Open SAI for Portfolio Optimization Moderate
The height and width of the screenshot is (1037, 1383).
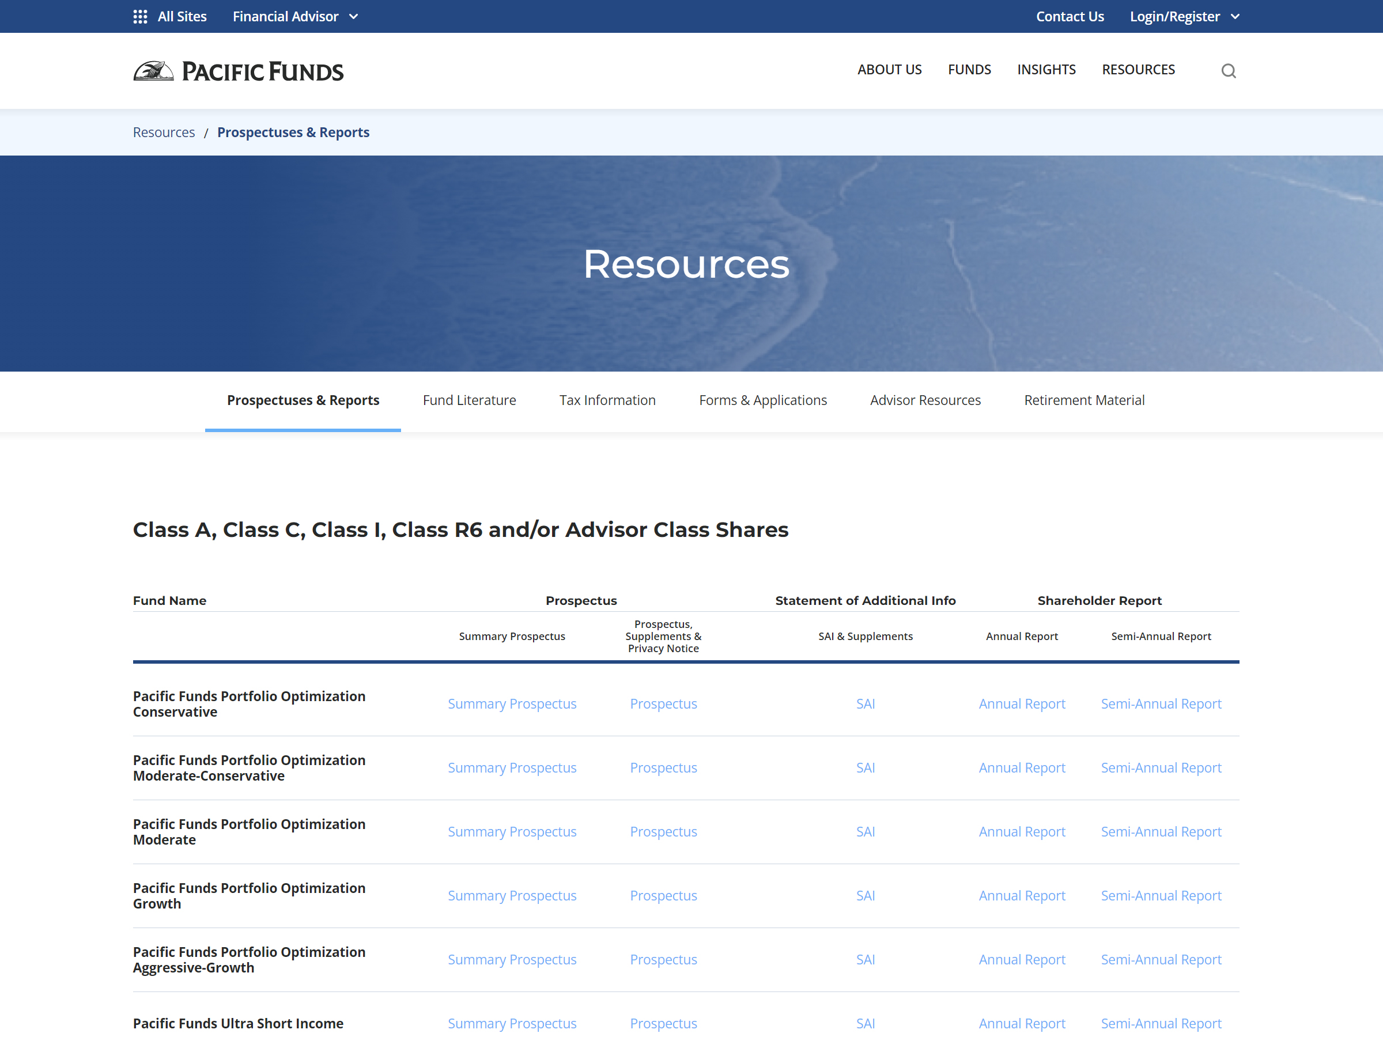[866, 831]
